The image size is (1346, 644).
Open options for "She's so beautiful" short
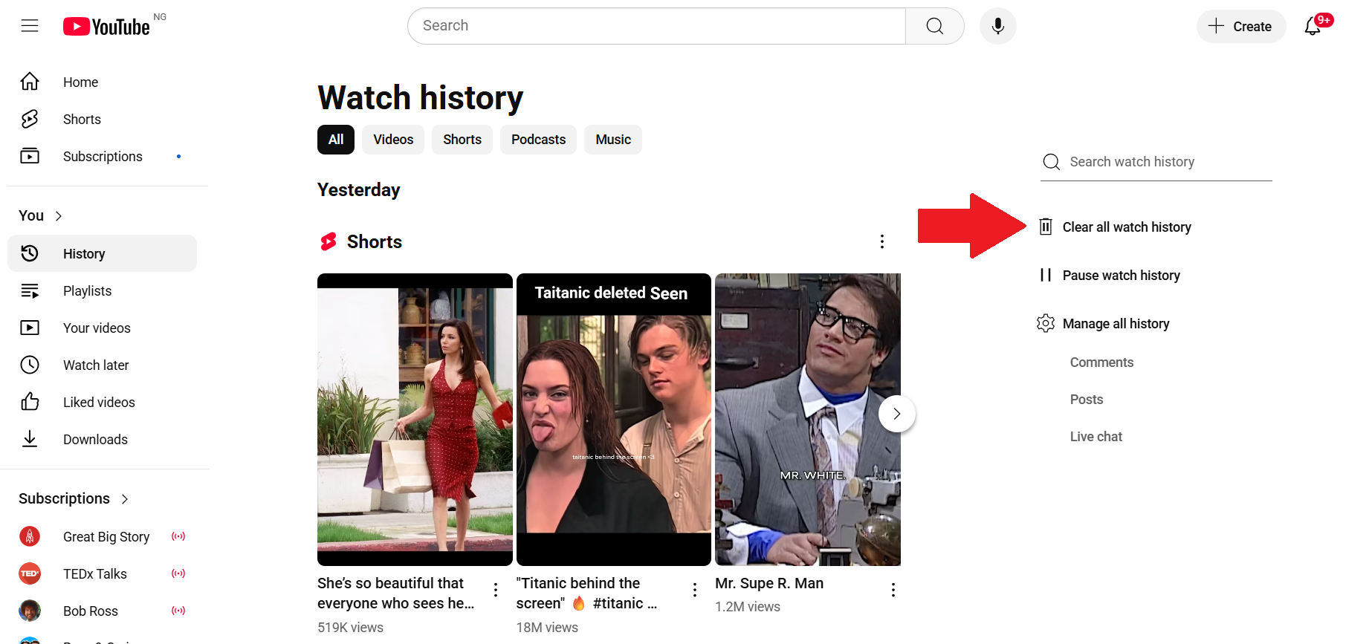(496, 590)
